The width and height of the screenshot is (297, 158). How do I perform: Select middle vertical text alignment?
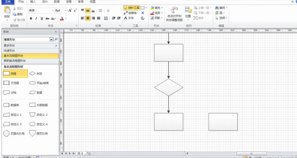coord(88,11)
